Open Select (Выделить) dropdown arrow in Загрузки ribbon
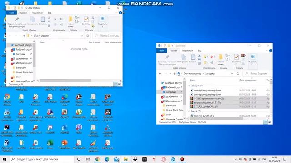 point(253,64)
